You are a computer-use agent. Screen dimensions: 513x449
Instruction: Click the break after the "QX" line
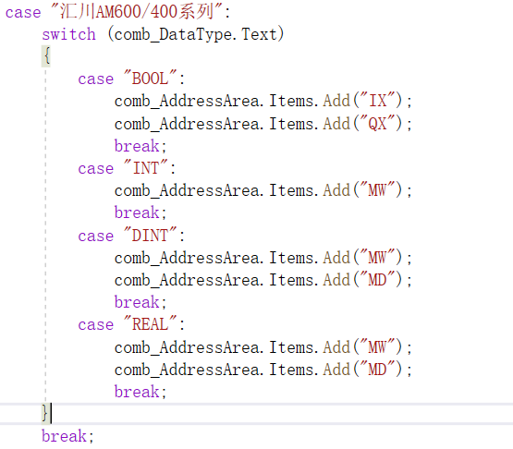pos(140,146)
